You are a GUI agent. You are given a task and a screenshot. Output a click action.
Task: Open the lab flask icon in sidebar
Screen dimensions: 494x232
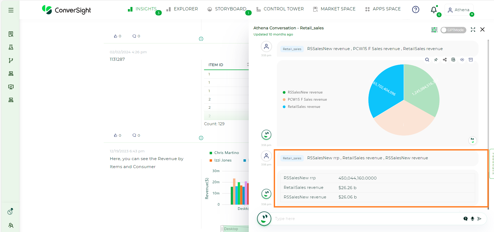point(11,47)
